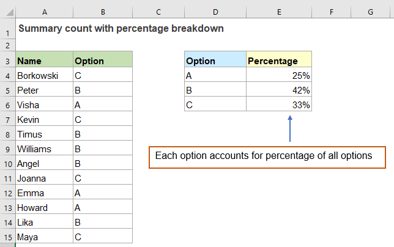
Task: Click the cell containing 'Borkowski'
Action: (x=43, y=75)
